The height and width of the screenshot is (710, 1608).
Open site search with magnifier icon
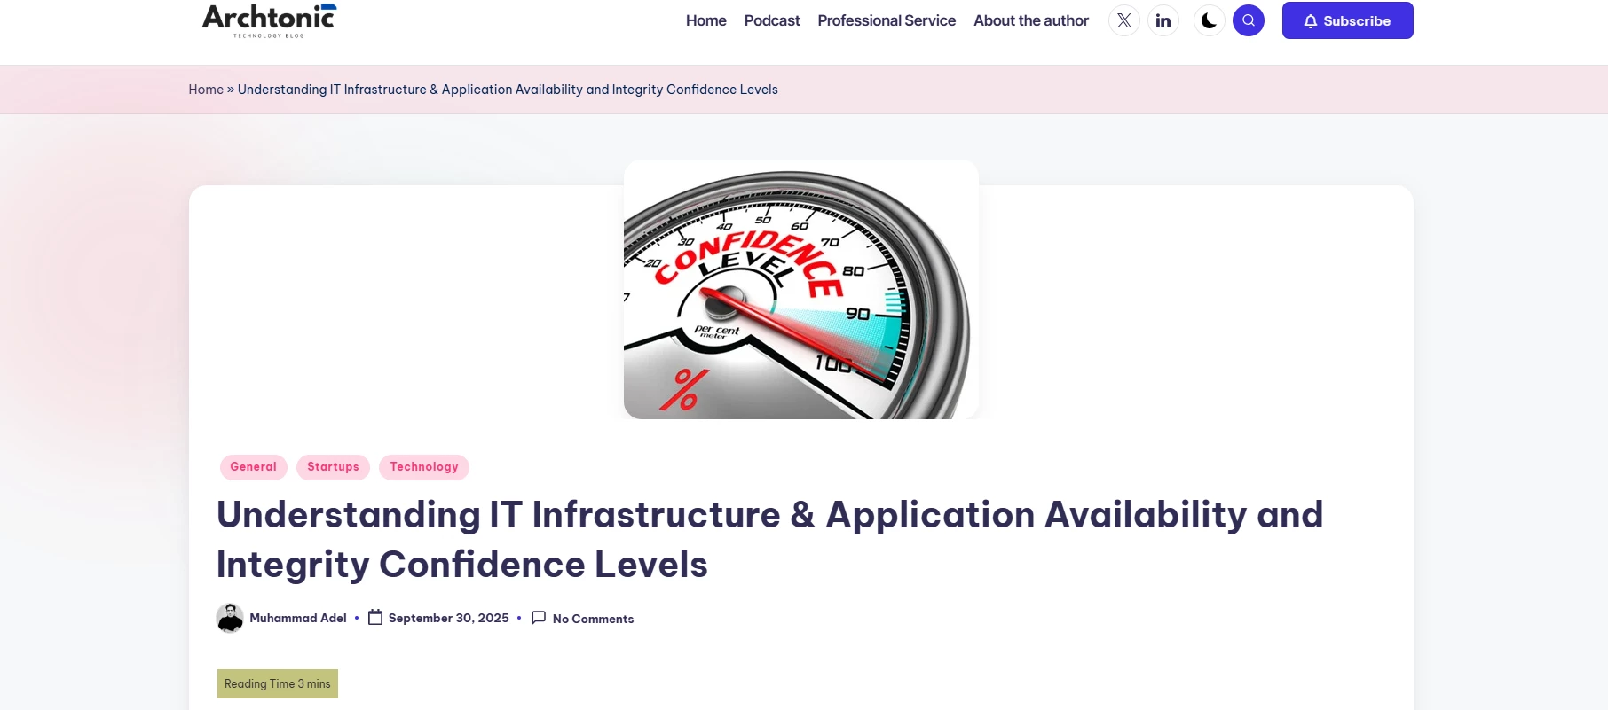click(1249, 20)
